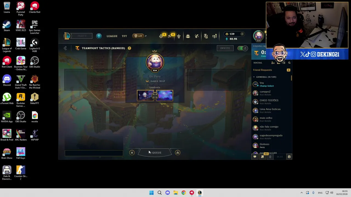This screenshot has width=351, height=197.
Task: Open Friend Requests
Action: point(262,70)
